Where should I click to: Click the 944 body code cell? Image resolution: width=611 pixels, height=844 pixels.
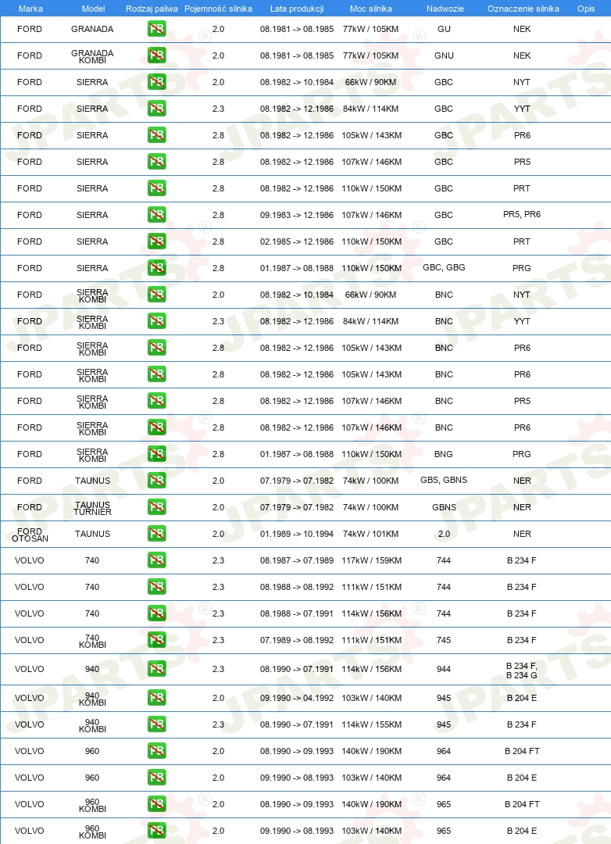(x=444, y=669)
